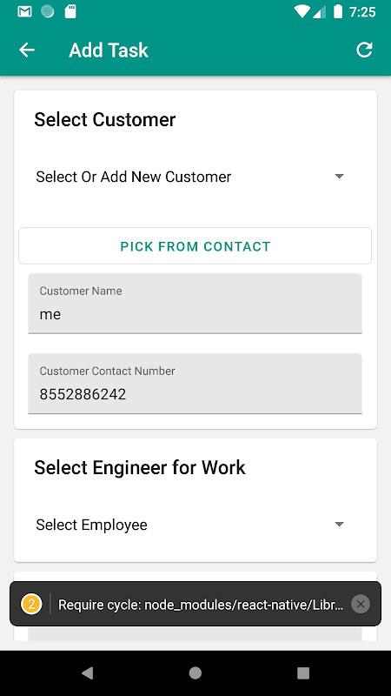Image resolution: width=391 pixels, height=696 pixels.
Task: Focus the Customer Name field
Action: coord(195,304)
